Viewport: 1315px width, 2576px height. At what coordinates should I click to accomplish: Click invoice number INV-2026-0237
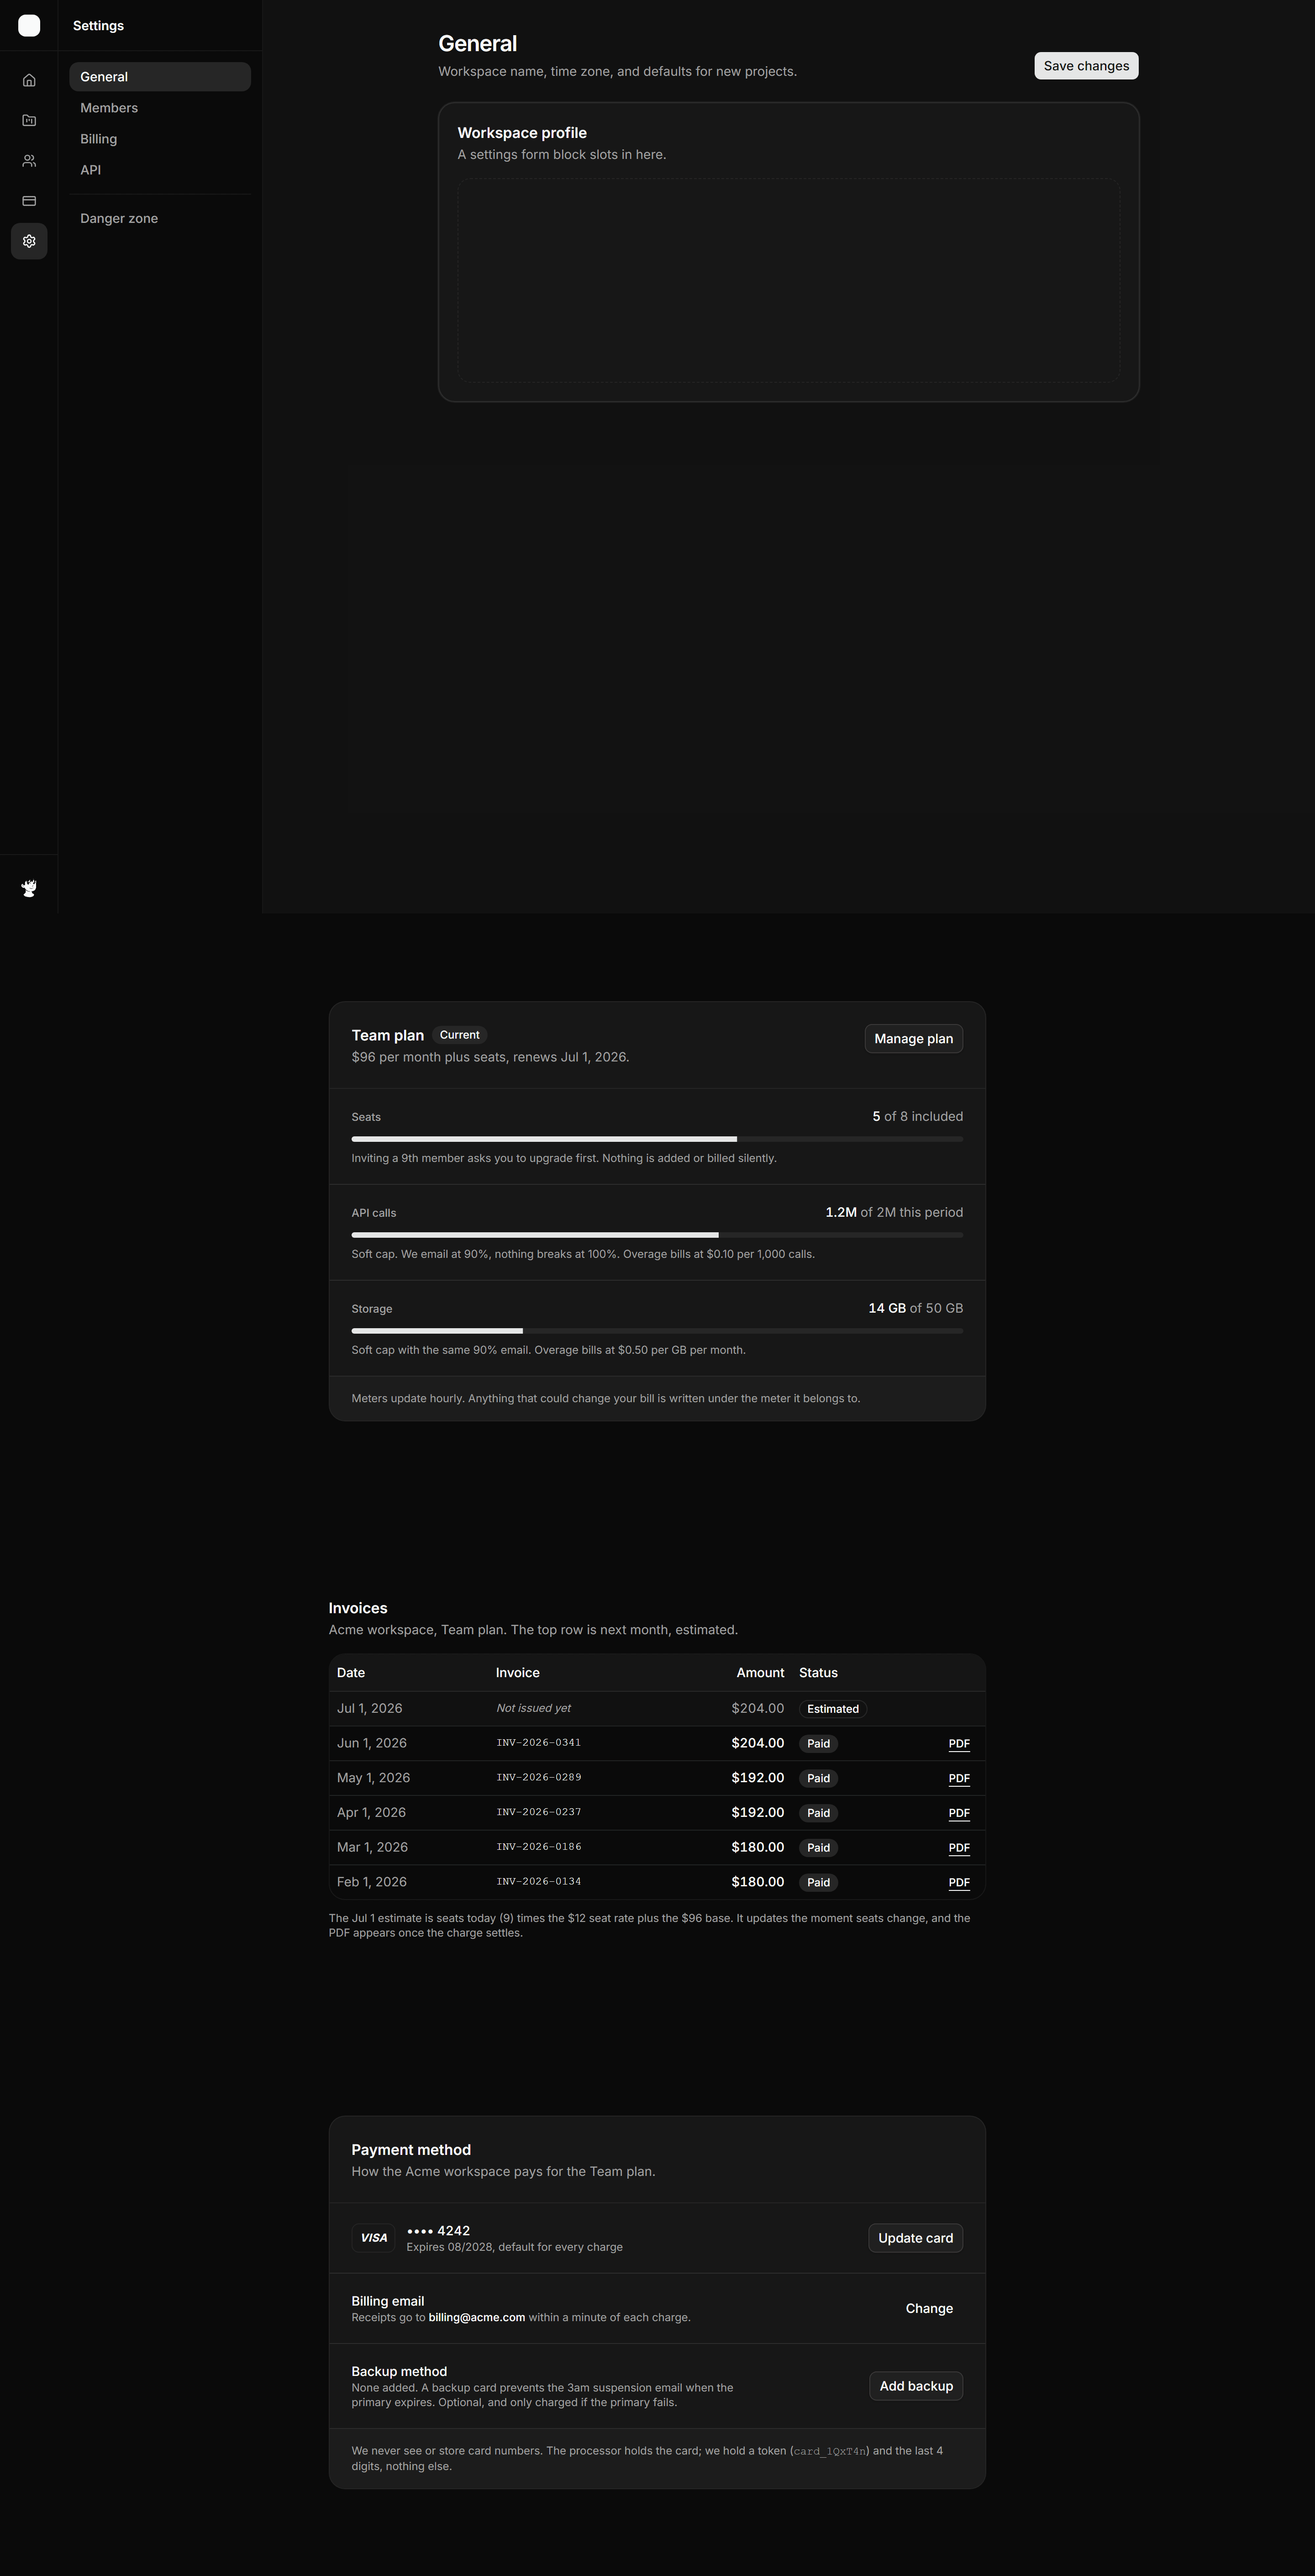(x=539, y=1812)
